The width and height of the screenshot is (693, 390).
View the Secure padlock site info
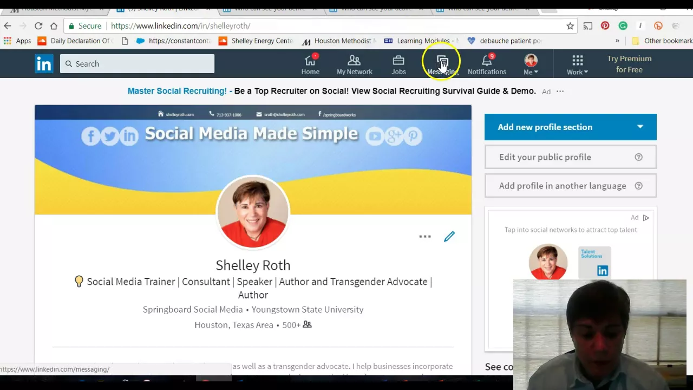(x=86, y=26)
